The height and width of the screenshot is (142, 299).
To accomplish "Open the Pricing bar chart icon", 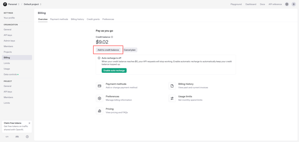I will (99, 111).
